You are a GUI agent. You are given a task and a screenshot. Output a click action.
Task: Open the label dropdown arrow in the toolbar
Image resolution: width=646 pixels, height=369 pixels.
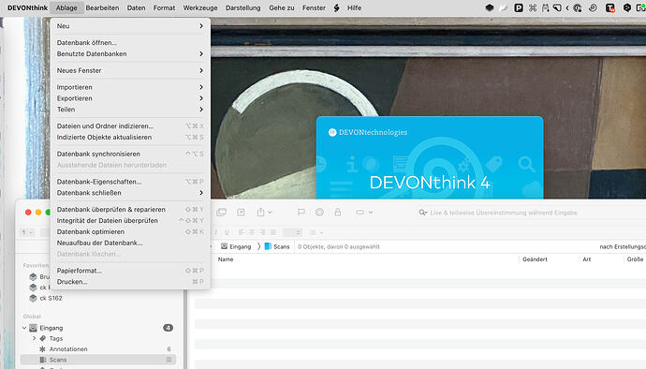point(371,213)
